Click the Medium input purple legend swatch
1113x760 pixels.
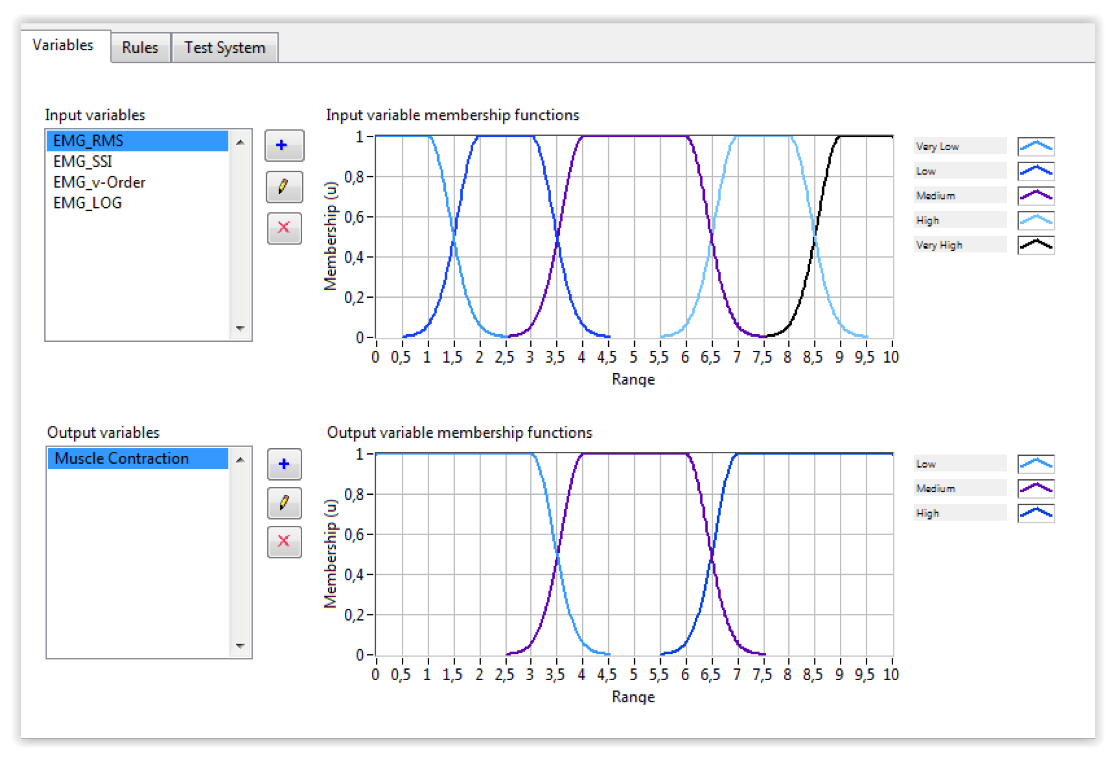tap(1035, 196)
